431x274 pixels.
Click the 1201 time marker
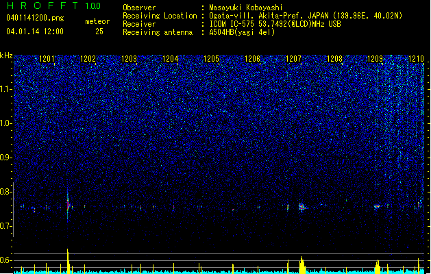(47, 59)
